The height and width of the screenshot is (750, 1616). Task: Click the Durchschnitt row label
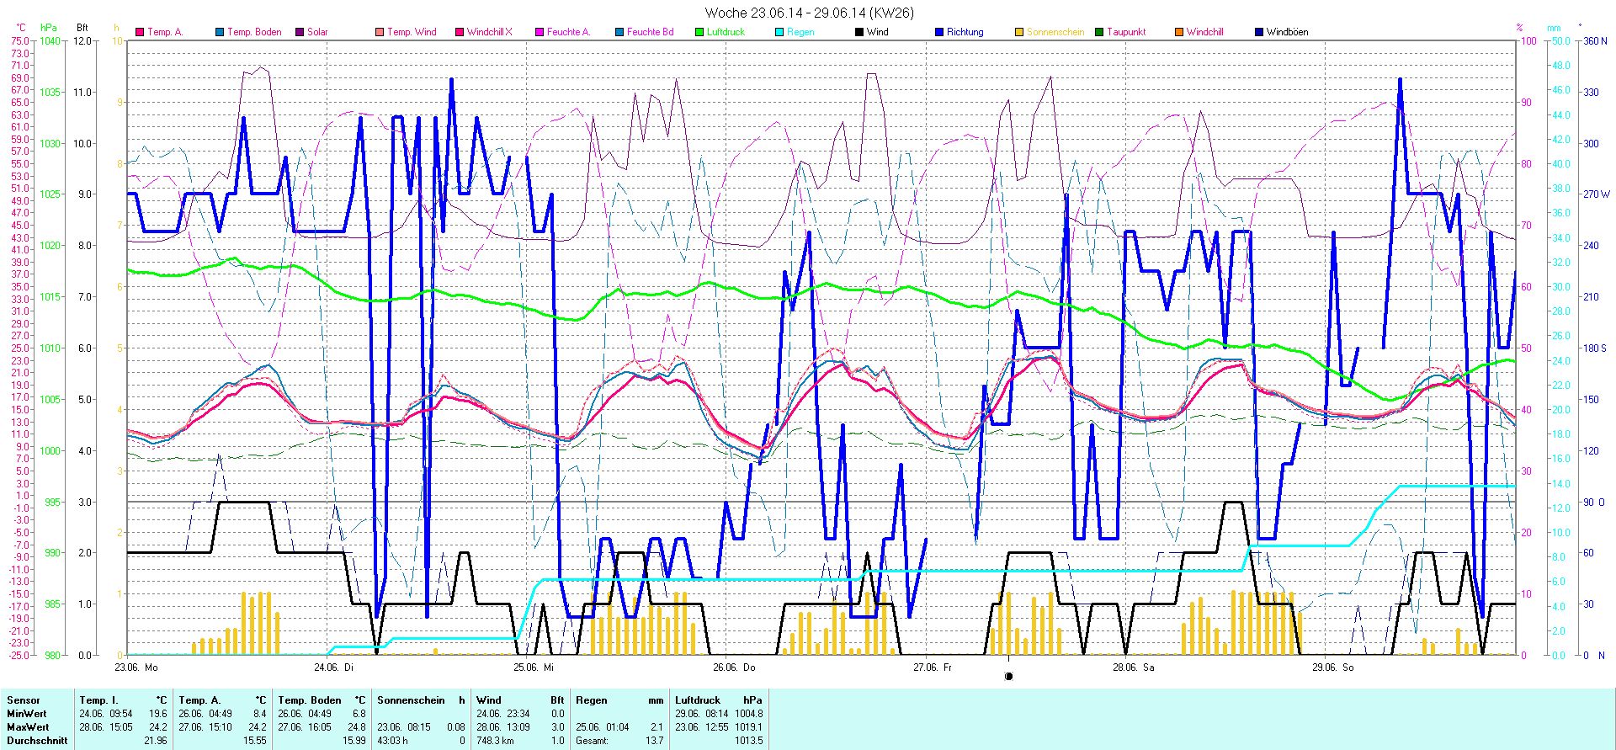pos(37,741)
